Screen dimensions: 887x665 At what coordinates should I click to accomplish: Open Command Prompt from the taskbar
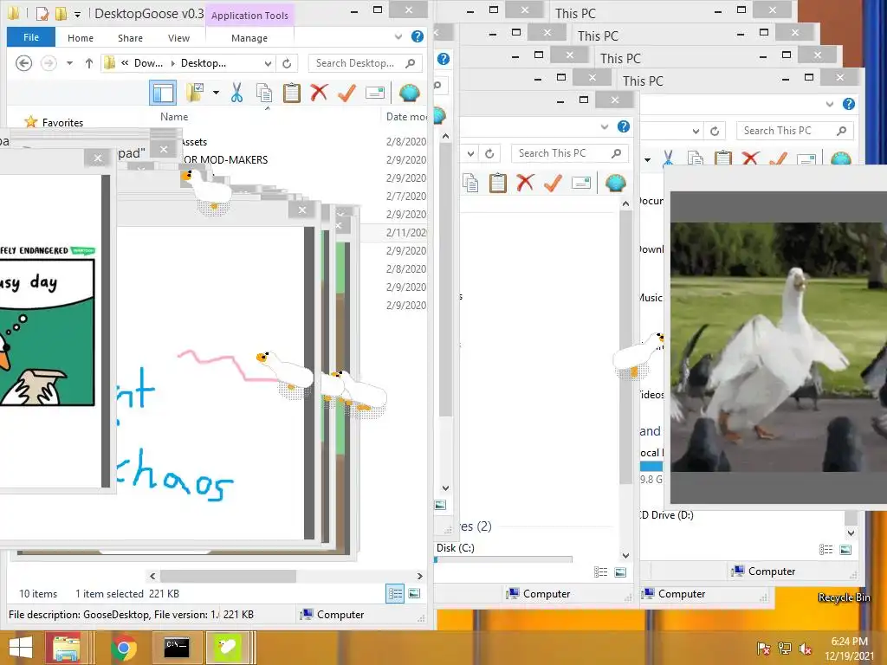pyautogui.click(x=176, y=648)
